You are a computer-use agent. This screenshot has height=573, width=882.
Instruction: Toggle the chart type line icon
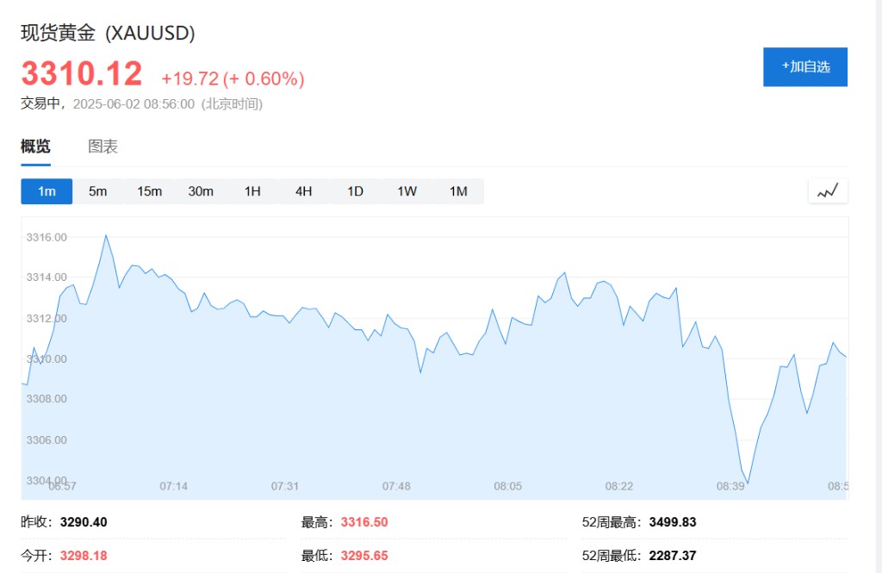click(828, 191)
